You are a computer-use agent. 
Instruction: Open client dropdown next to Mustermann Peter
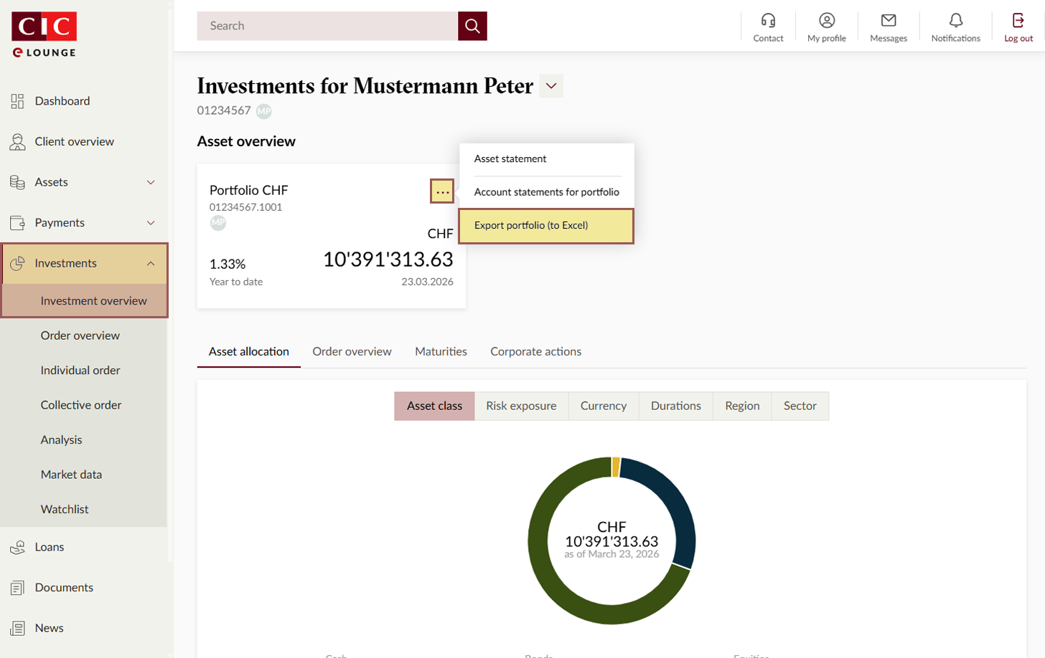(550, 86)
